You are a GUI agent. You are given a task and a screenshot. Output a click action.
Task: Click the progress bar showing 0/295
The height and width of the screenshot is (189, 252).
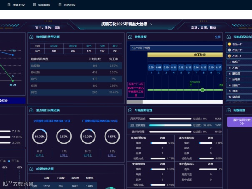(170, 119)
